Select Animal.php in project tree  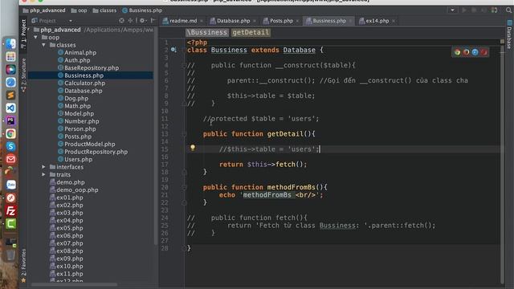pos(80,52)
